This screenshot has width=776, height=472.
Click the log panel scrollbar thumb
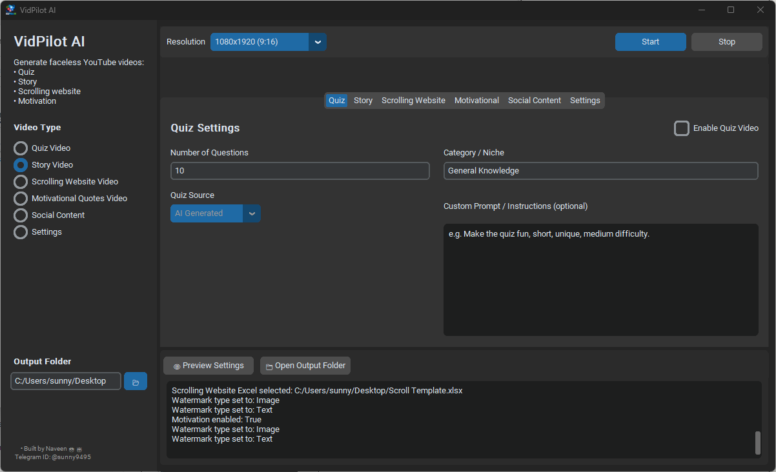758,442
